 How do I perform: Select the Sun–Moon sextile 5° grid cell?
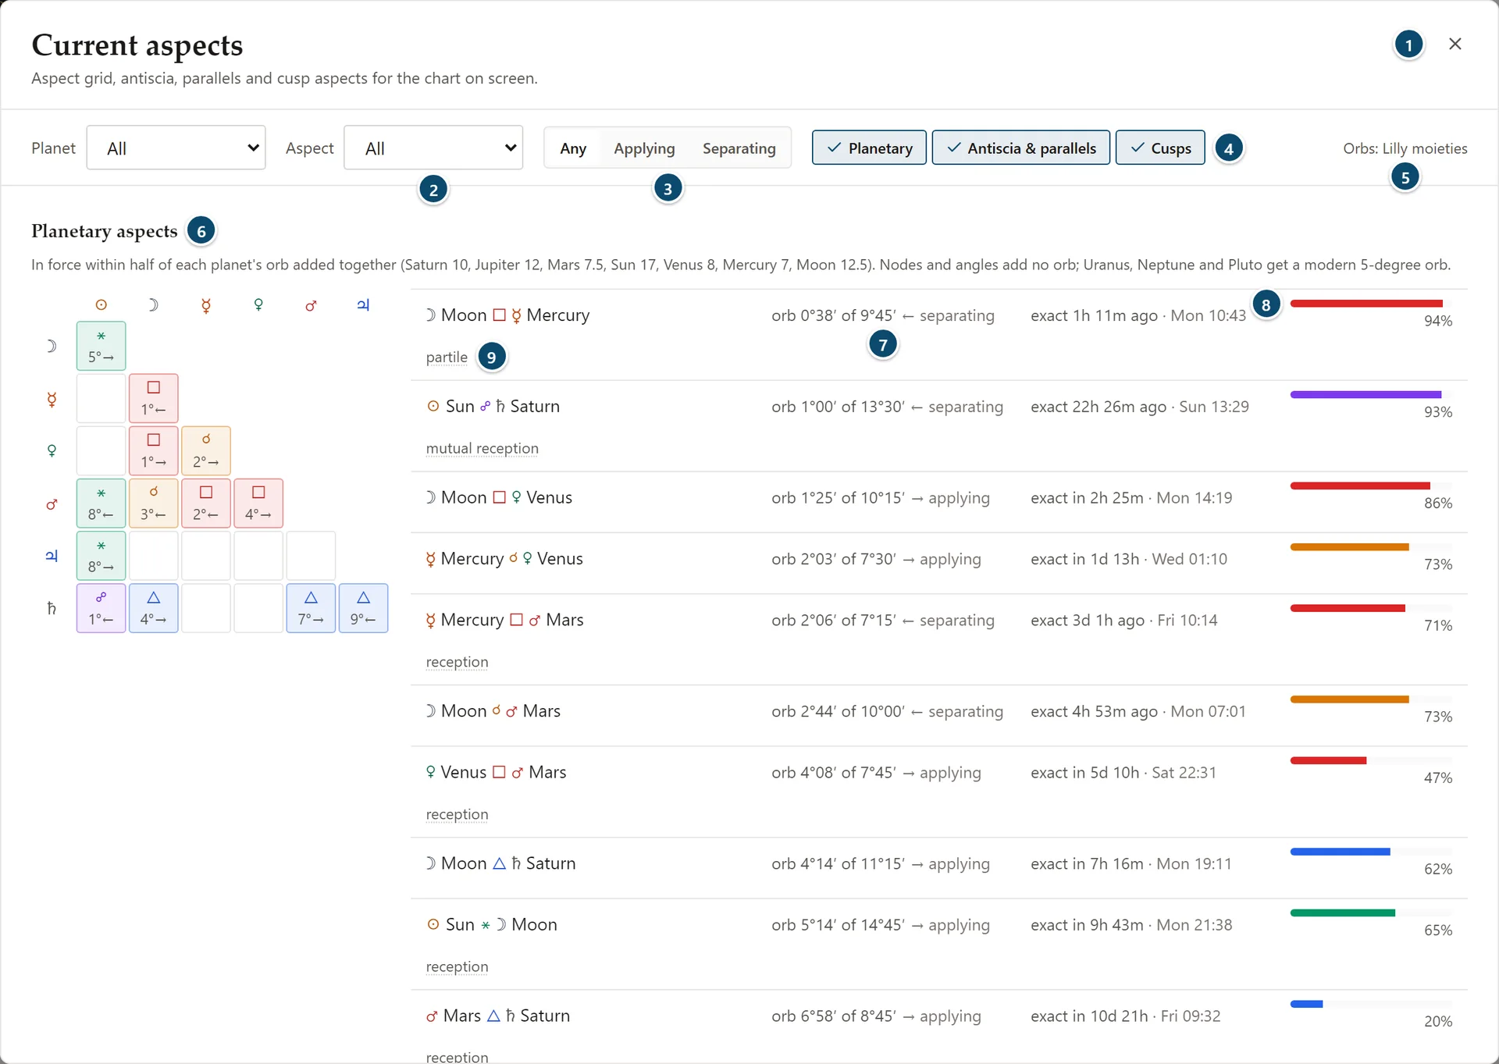point(101,346)
